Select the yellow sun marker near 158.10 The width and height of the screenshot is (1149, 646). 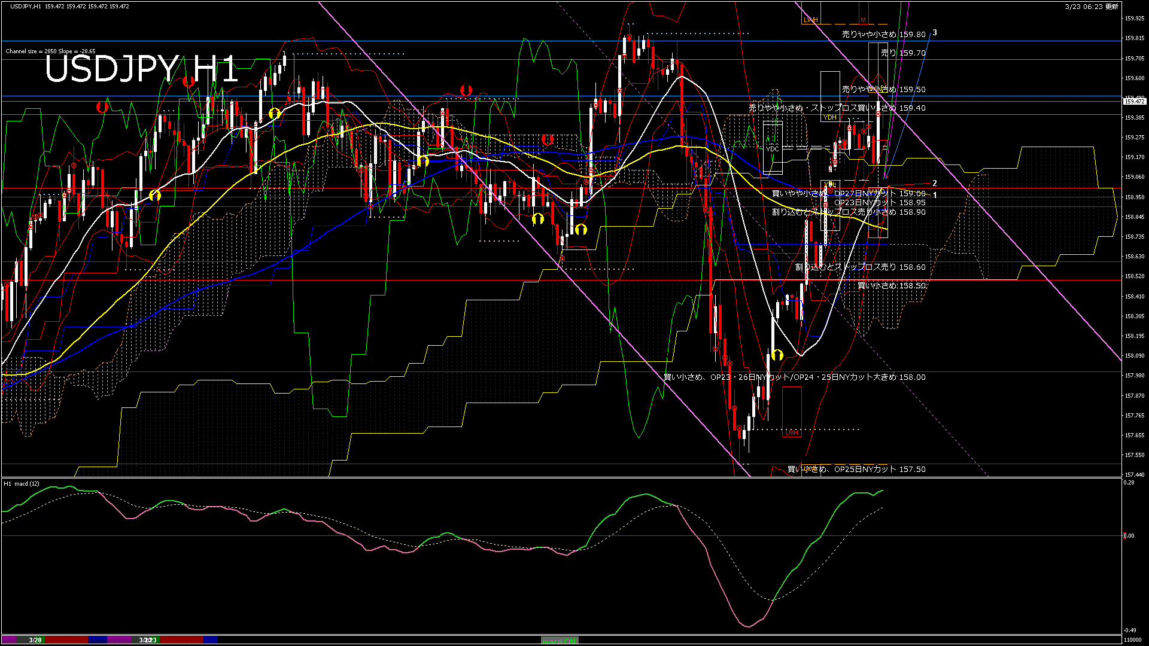pos(777,355)
